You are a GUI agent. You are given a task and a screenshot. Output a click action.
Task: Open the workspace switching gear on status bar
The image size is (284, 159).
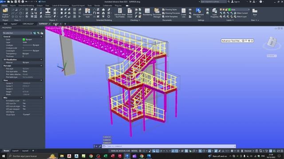(232, 151)
